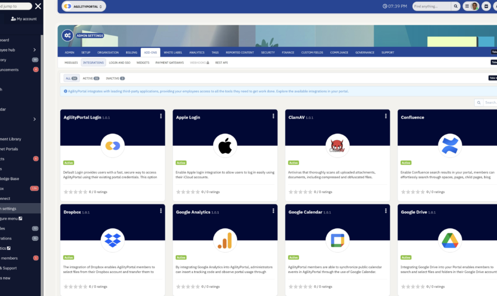Close the sidebar jump-to panel with X
Image resolution: width=497 pixels, height=296 pixels.
pyautogui.click(x=38, y=6)
